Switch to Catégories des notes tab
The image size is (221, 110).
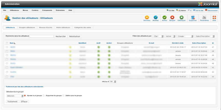coord(83,28)
